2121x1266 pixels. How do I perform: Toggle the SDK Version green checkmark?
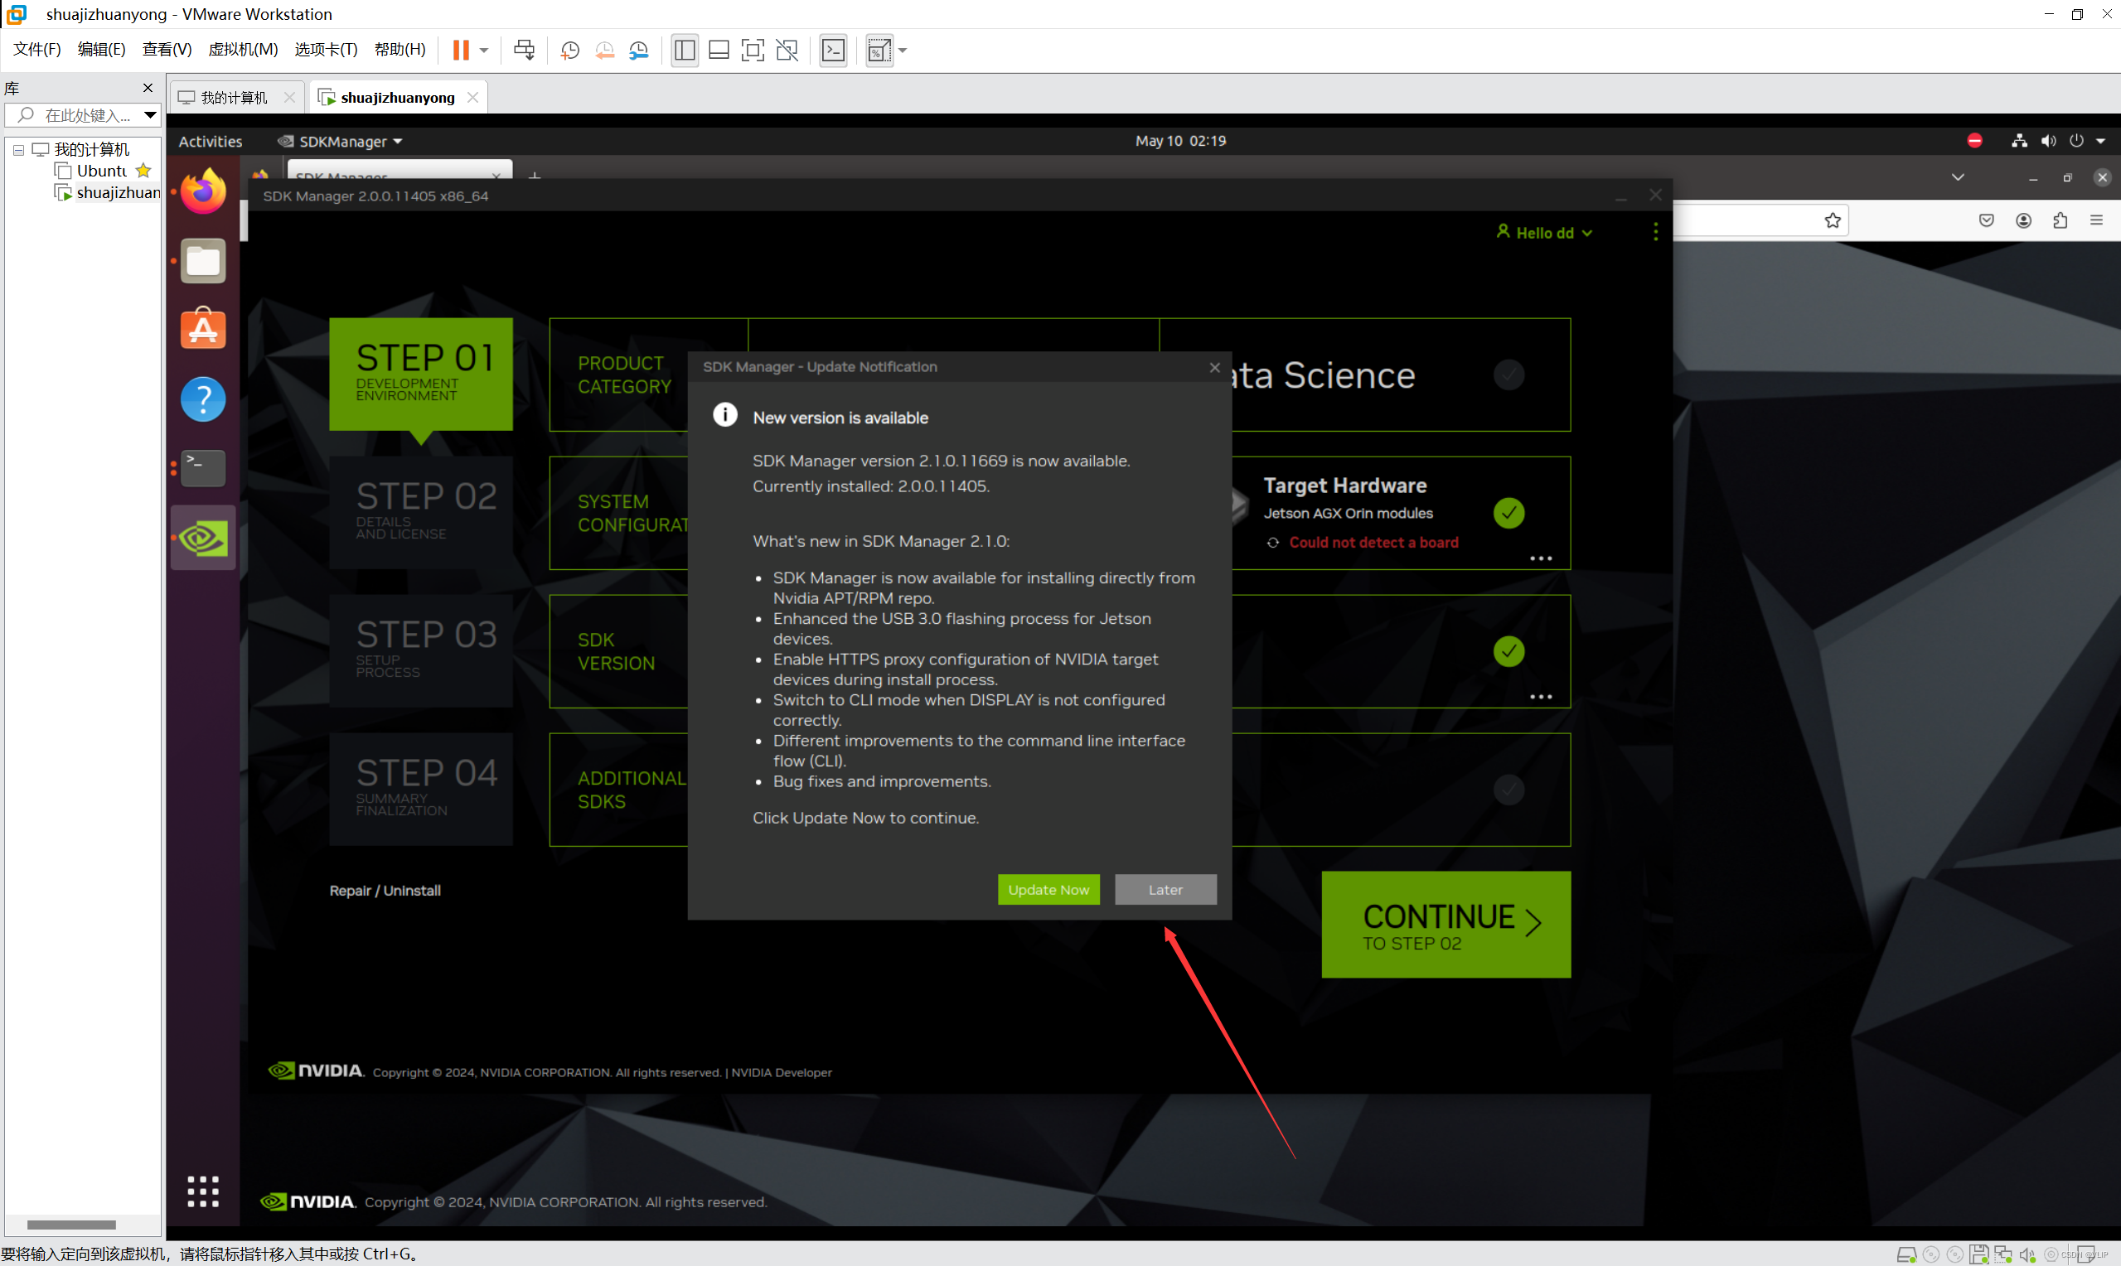click(1508, 651)
